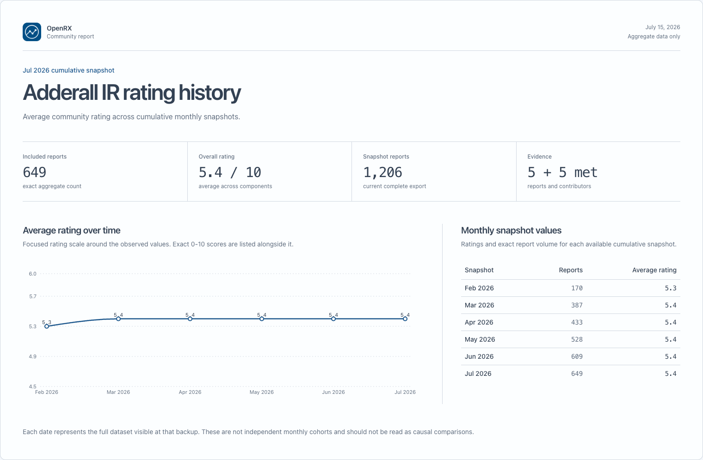Click the 'Reports' column header
This screenshot has height=460, width=703.
[571, 270]
